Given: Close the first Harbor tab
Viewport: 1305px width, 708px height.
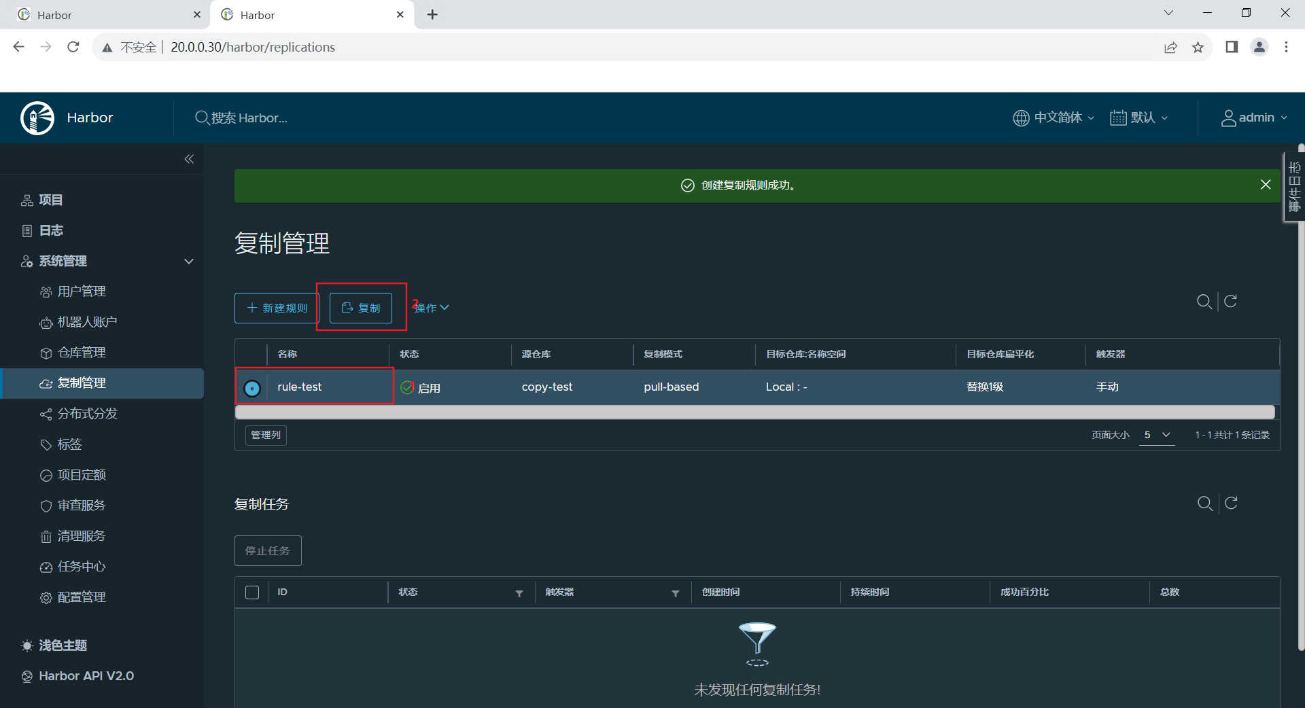Looking at the screenshot, I should tap(197, 14).
